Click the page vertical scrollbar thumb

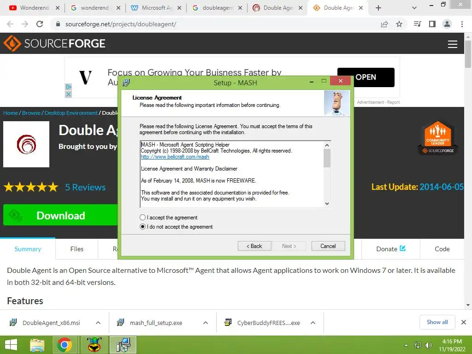(468, 53)
